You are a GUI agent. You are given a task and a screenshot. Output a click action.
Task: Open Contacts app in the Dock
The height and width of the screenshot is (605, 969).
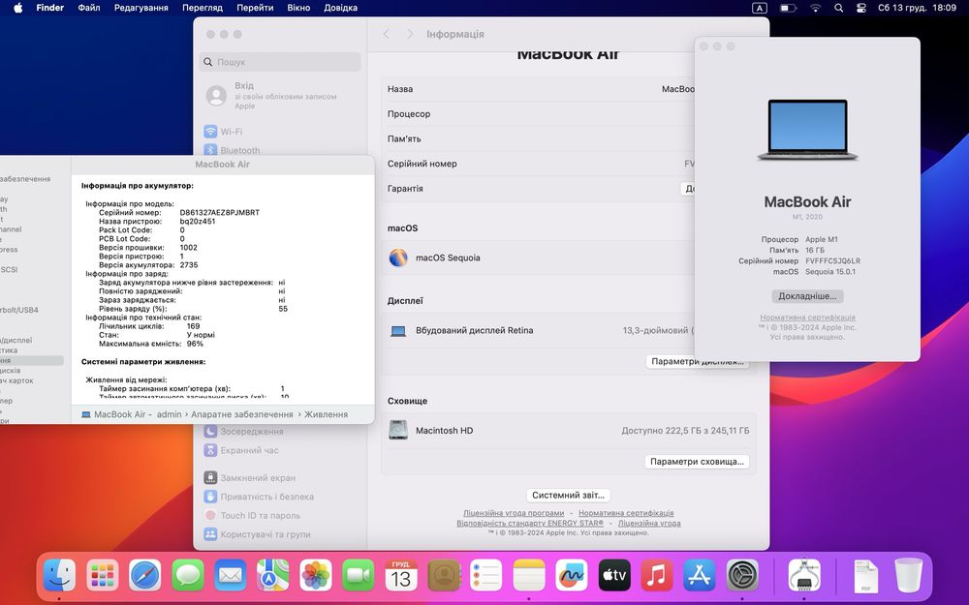[443, 575]
